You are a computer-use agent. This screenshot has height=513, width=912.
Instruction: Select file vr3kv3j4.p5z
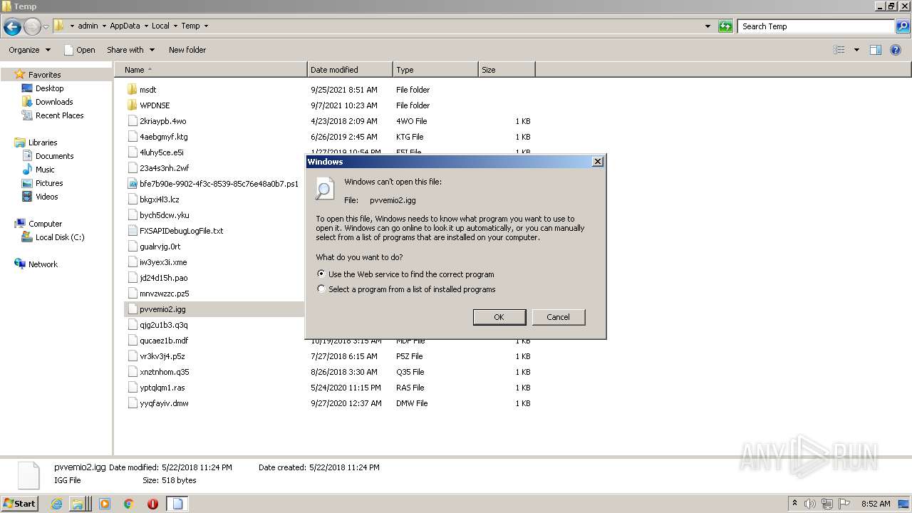(162, 356)
